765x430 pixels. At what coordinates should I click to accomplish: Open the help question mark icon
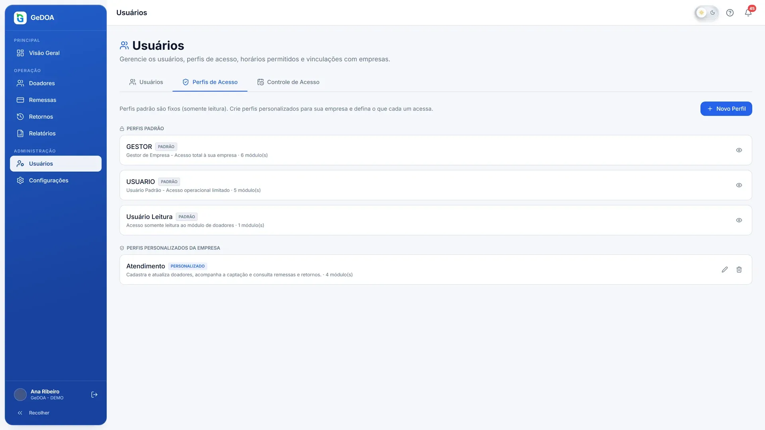pos(730,13)
